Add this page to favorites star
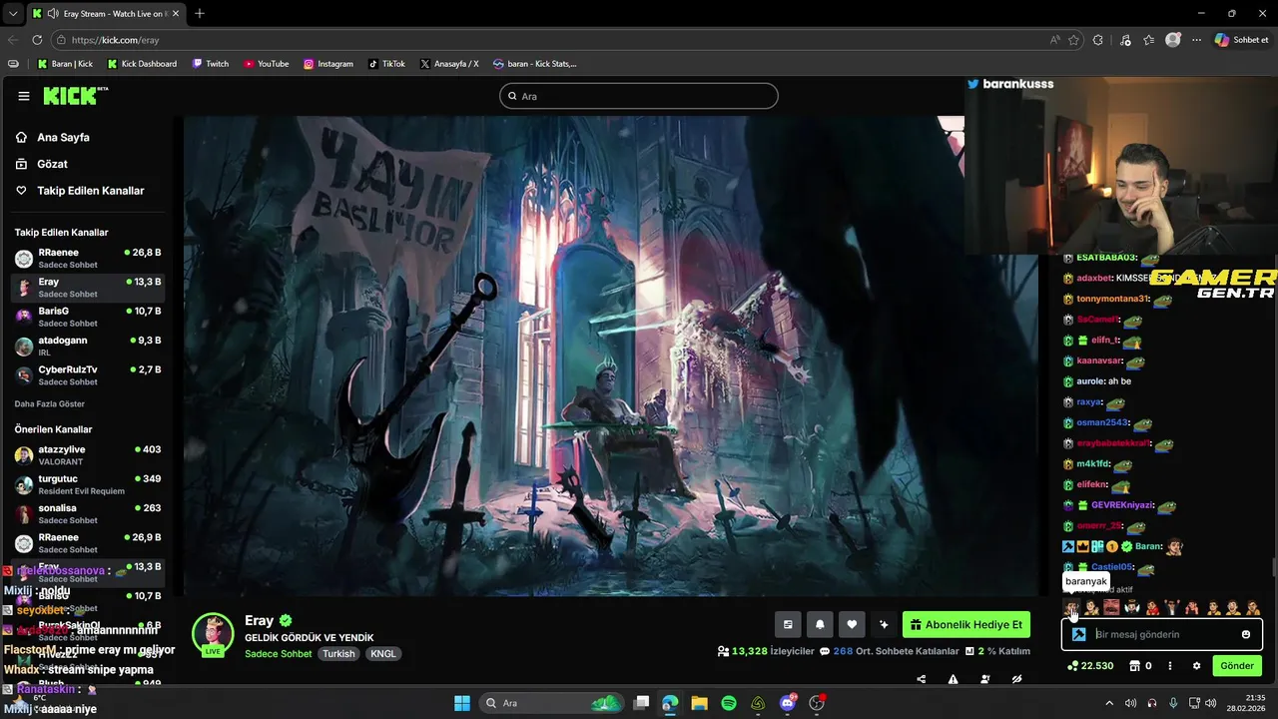 1074,40
